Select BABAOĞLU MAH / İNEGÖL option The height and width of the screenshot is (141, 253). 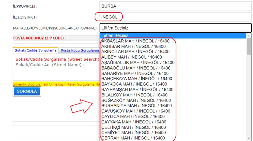pos(136,68)
